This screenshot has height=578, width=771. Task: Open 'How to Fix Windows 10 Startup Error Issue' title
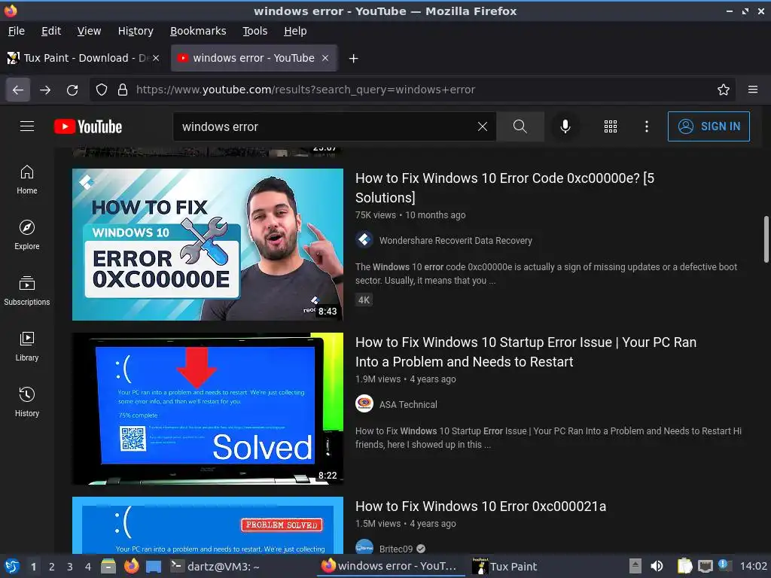coord(526,352)
